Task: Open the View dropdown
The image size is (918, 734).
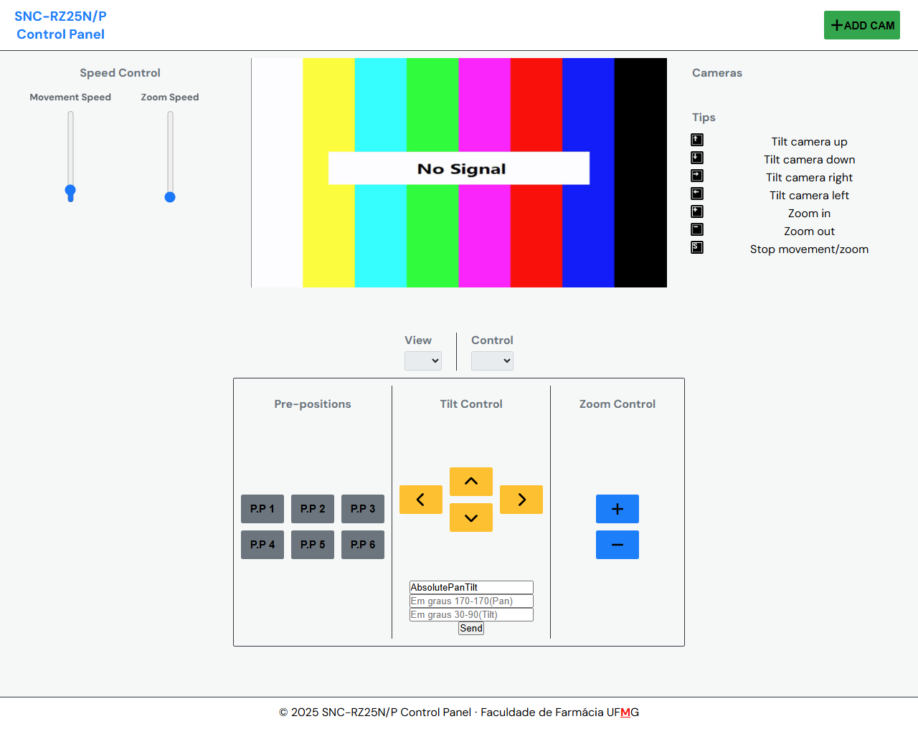Action: (422, 361)
